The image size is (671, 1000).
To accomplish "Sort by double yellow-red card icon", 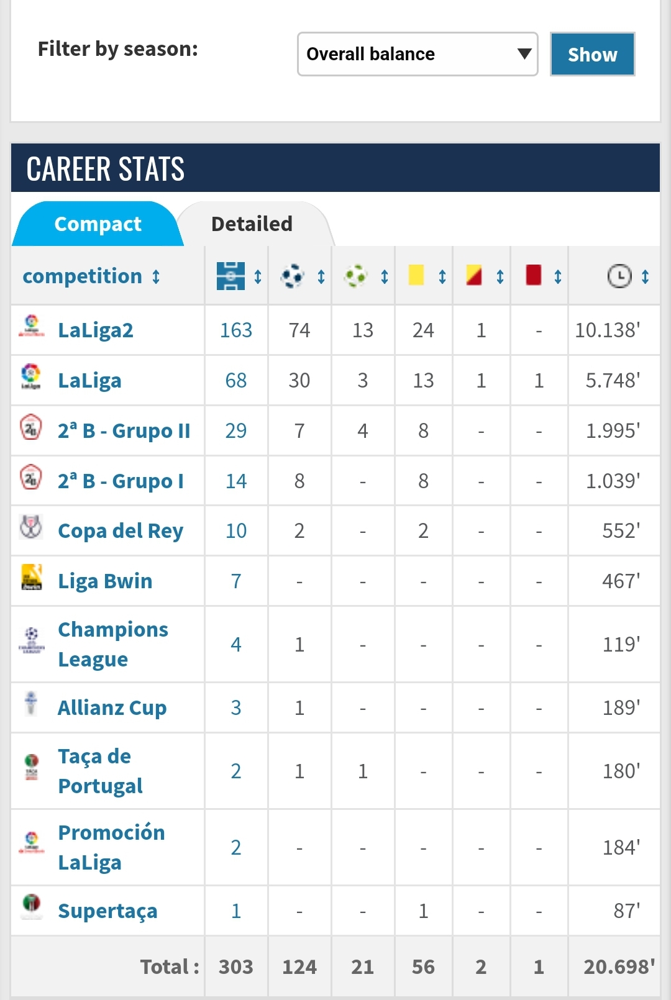I will (x=474, y=275).
